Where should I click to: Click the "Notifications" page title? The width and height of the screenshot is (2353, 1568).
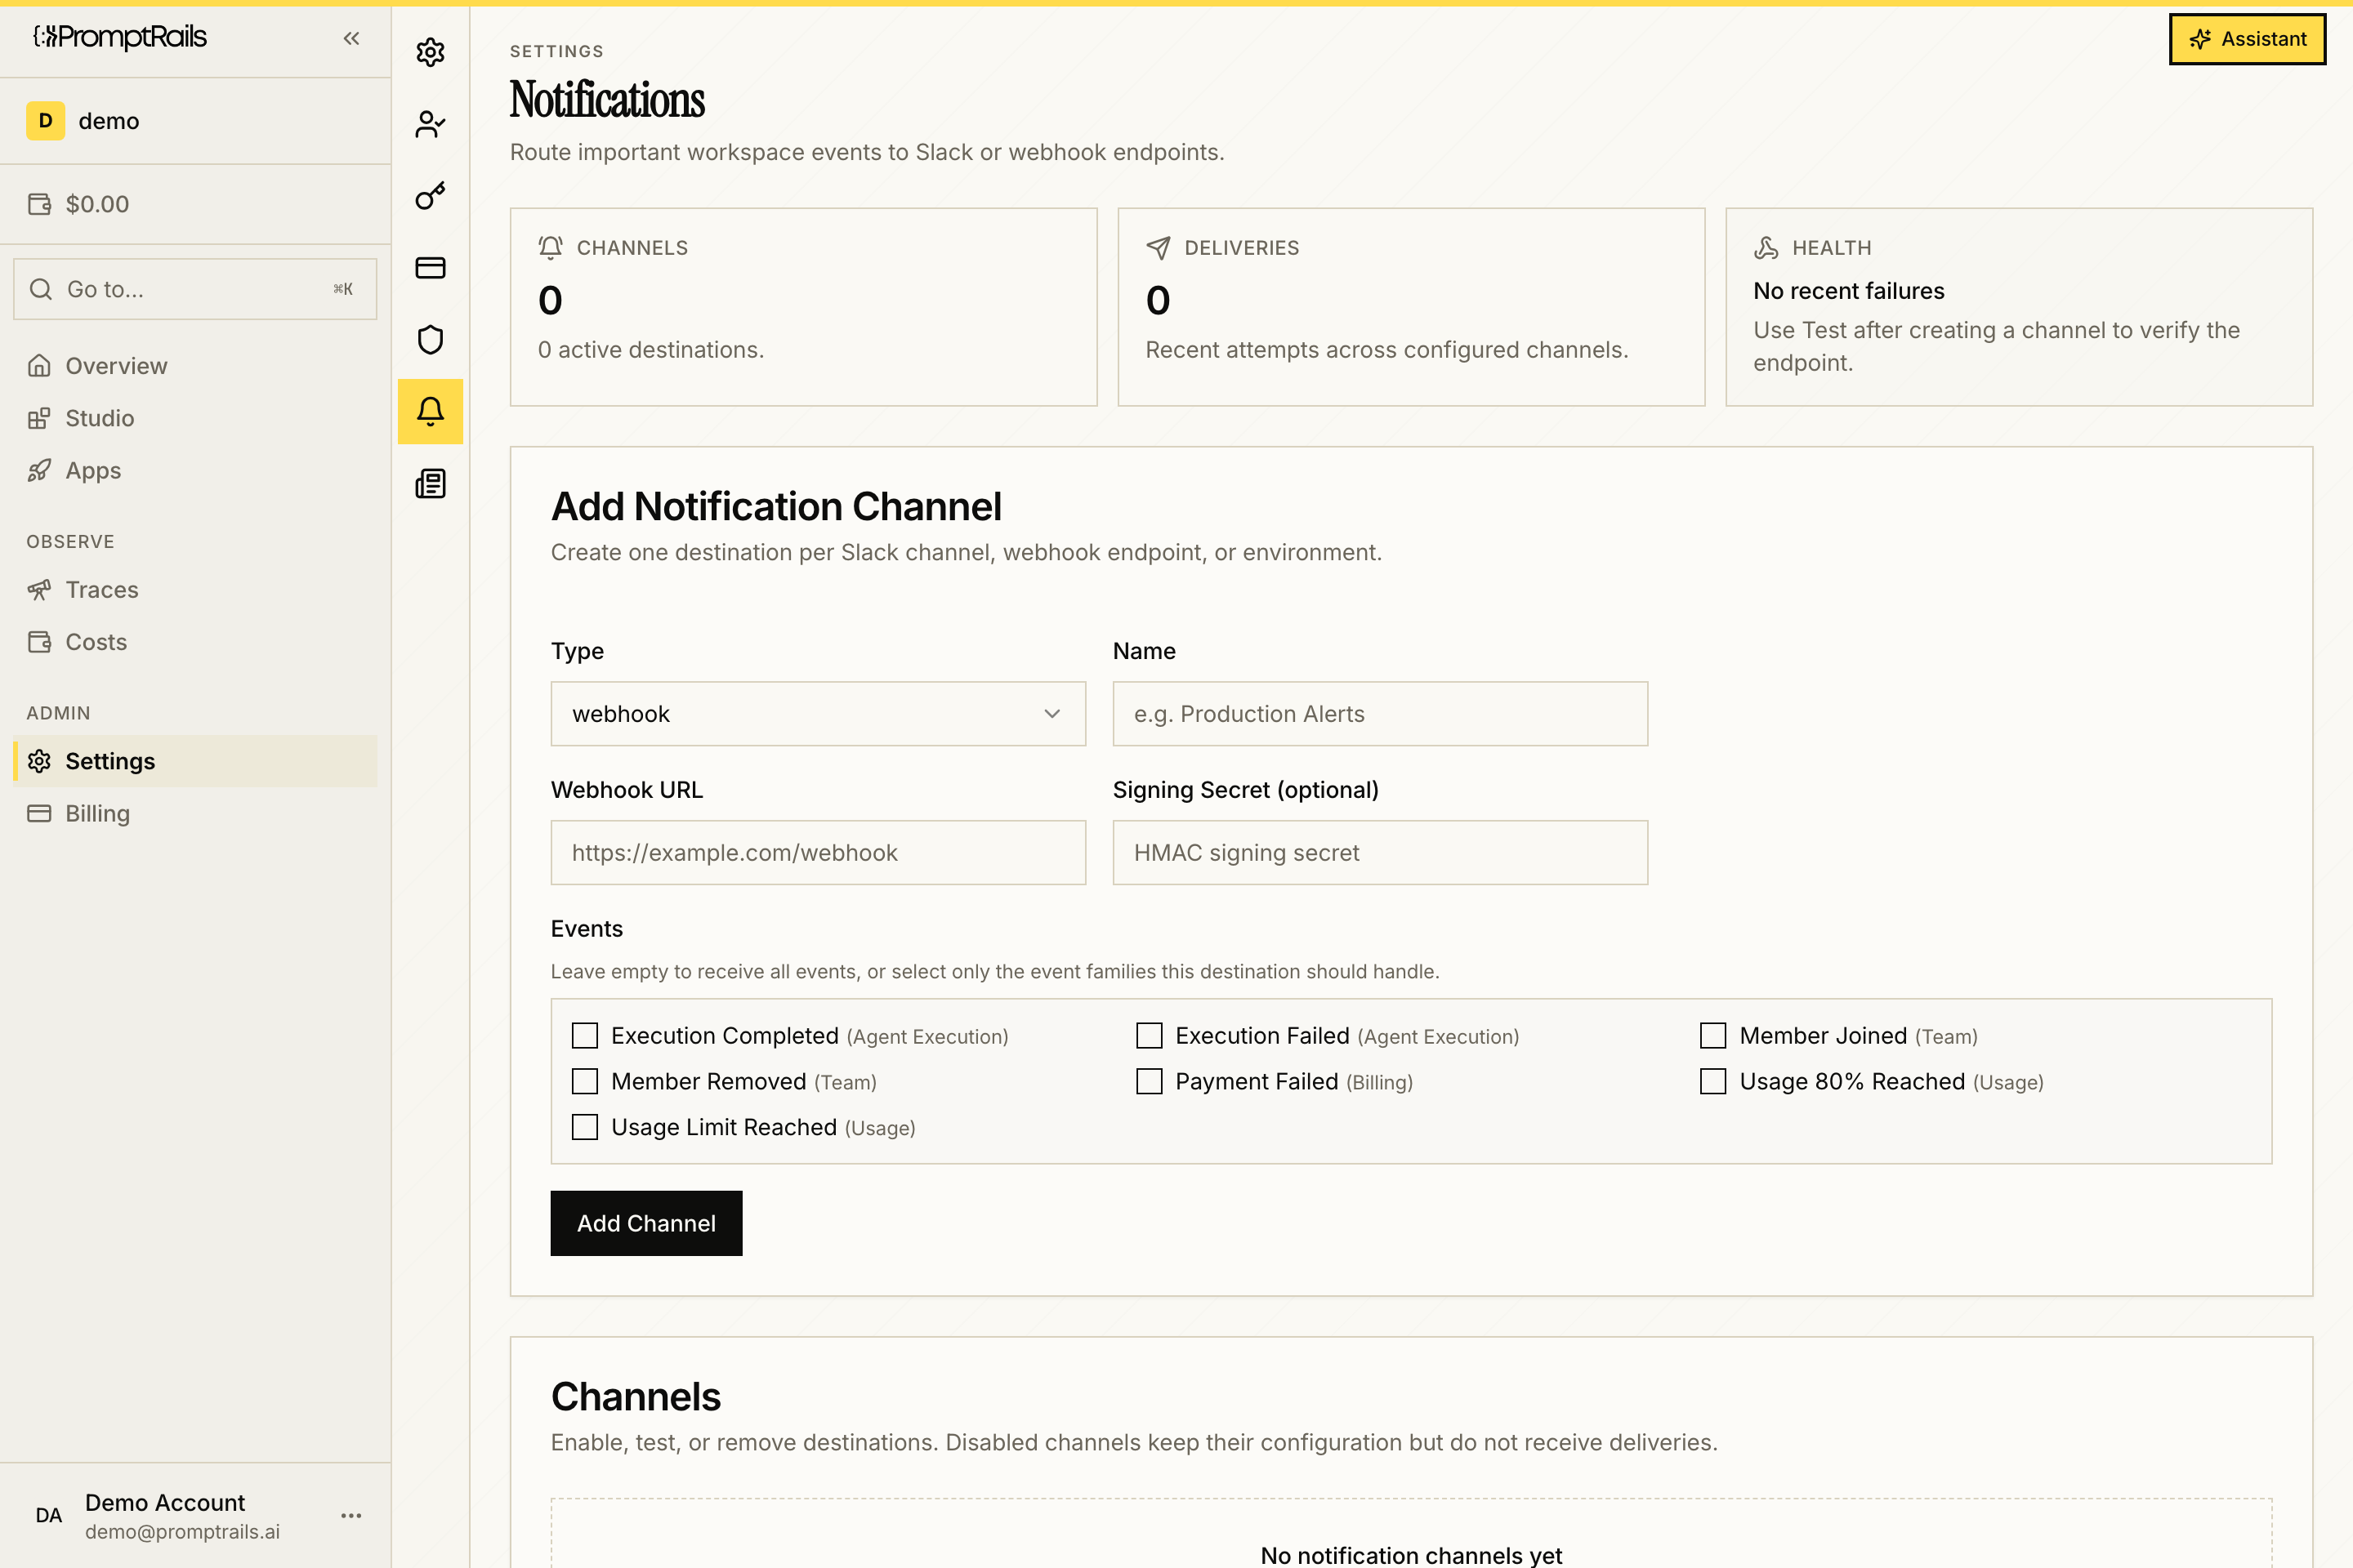[x=607, y=100]
